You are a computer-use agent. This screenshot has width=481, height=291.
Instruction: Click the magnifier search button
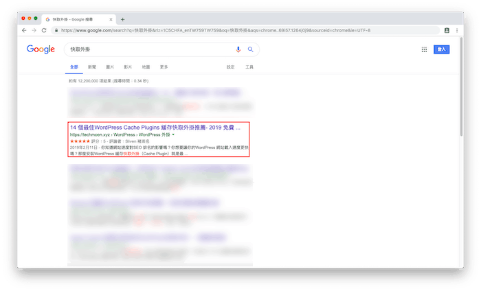251,49
